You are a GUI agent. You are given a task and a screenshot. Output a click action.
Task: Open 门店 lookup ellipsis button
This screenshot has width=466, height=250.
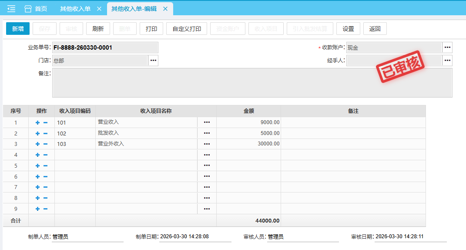point(153,61)
